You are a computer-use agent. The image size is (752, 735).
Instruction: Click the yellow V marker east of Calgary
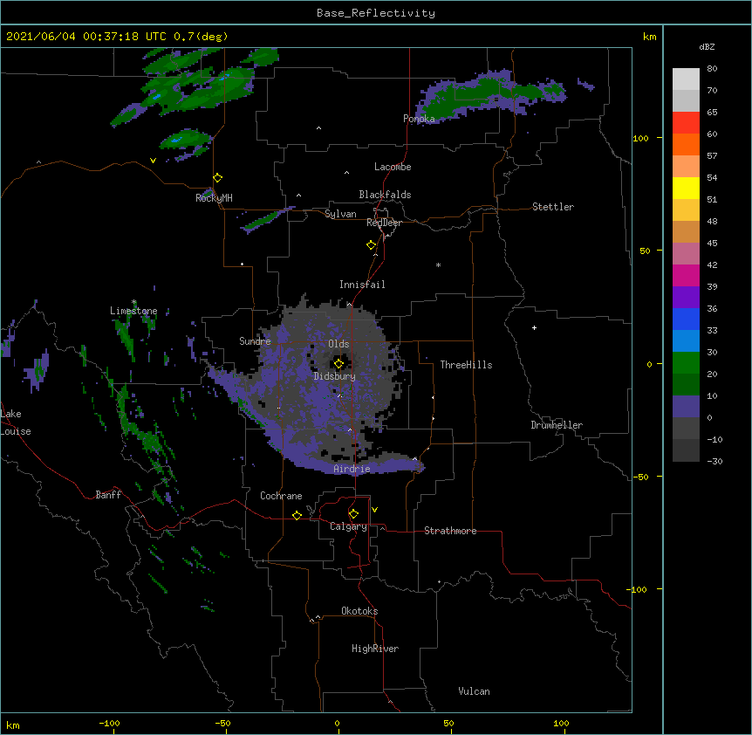pyautogui.click(x=374, y=510)
